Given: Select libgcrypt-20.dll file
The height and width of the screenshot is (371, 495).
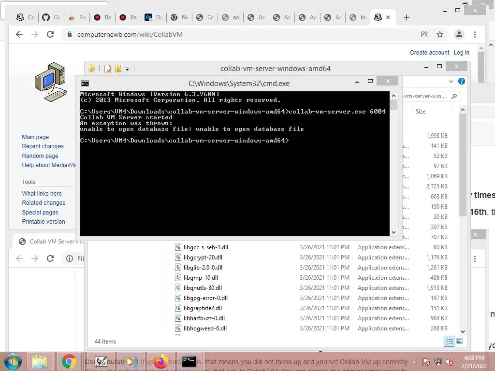Looking at the screenshot, I should 203,257.
